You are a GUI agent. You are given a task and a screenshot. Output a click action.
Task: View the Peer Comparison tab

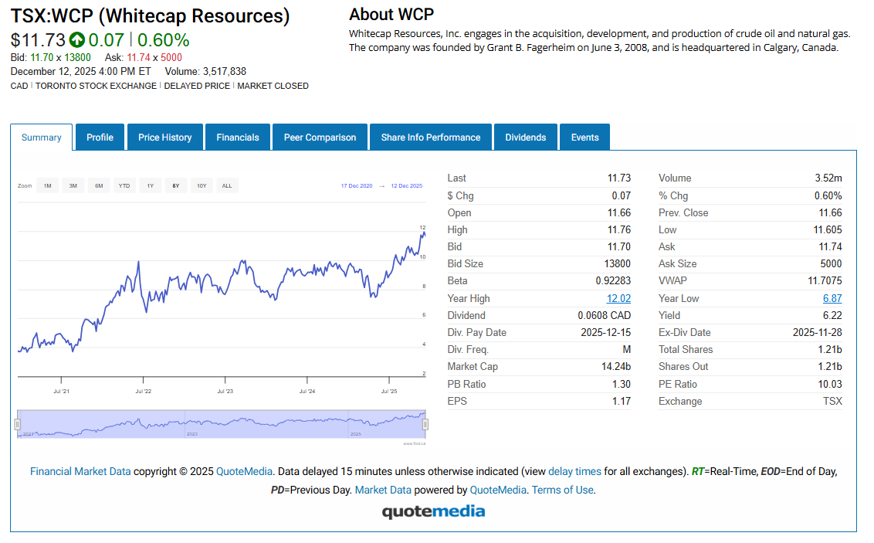pyautogui.click(x=320, y=137)
